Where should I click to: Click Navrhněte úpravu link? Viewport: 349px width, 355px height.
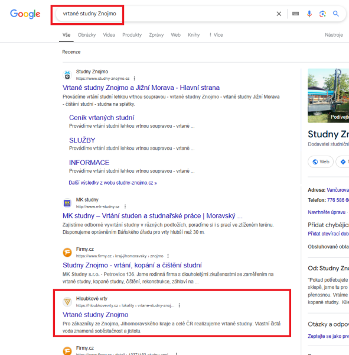click(x=327, y=212)
